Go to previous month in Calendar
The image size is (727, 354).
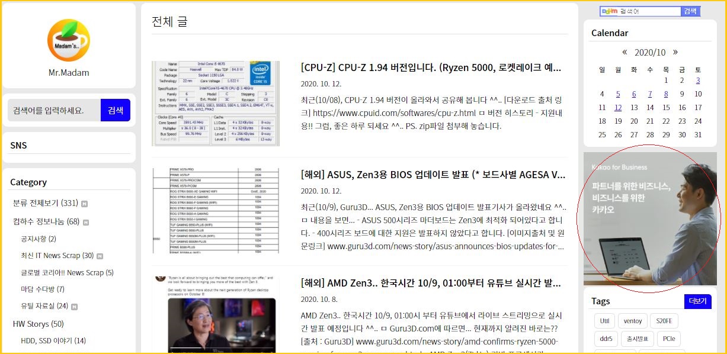624,52
